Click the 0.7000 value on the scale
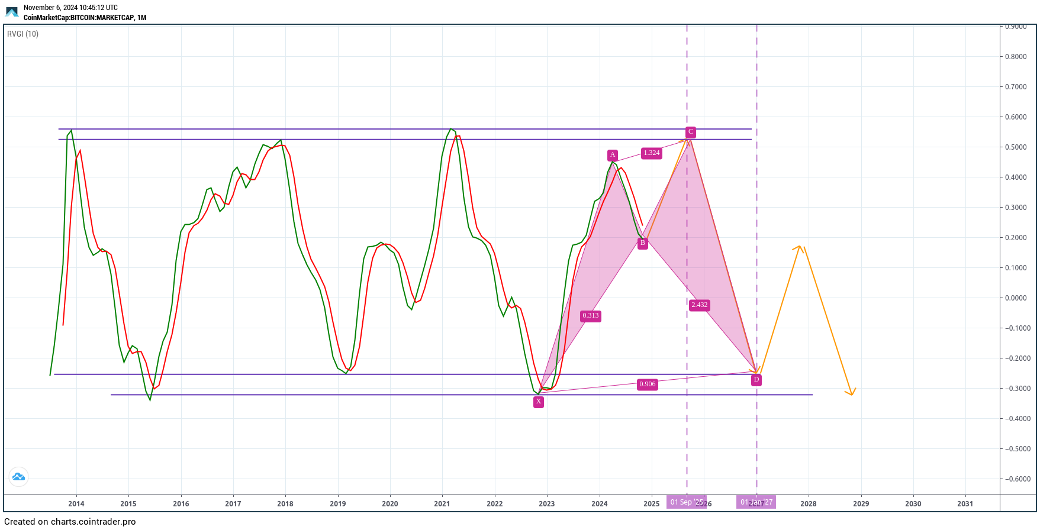 [1016, 87]
